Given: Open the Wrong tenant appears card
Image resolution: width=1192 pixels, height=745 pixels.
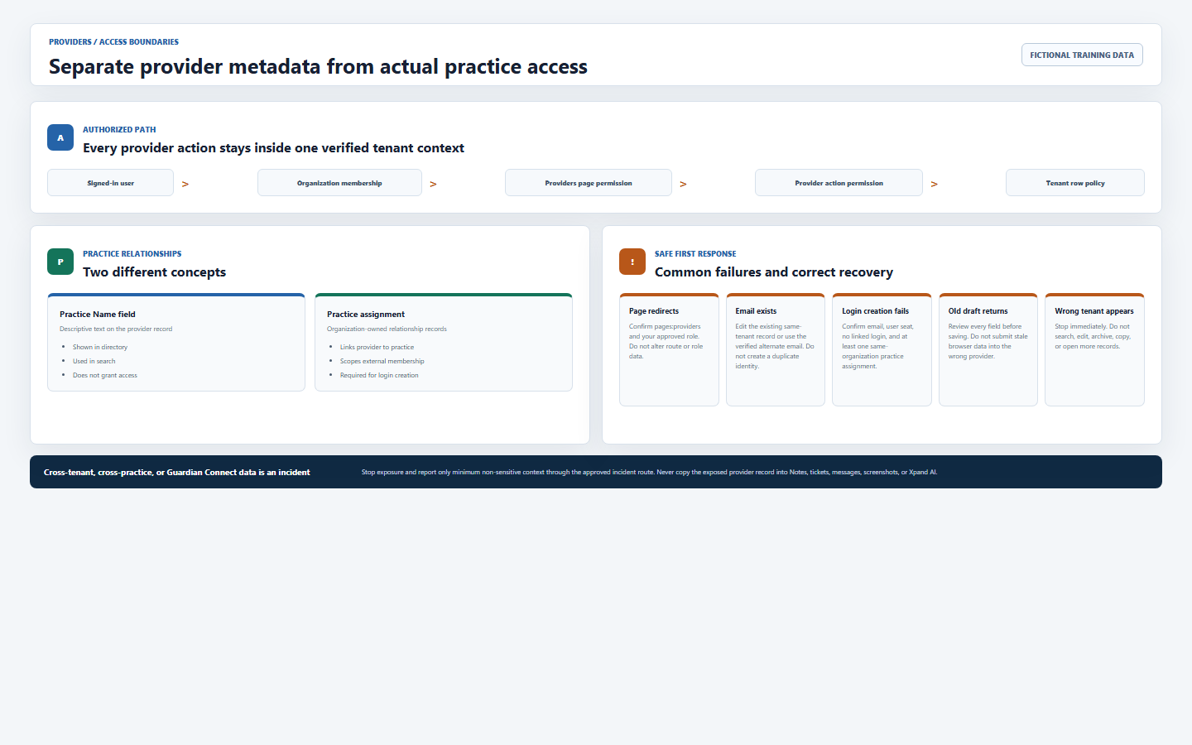Looking at the screenshot, I should pos(1094,349).
